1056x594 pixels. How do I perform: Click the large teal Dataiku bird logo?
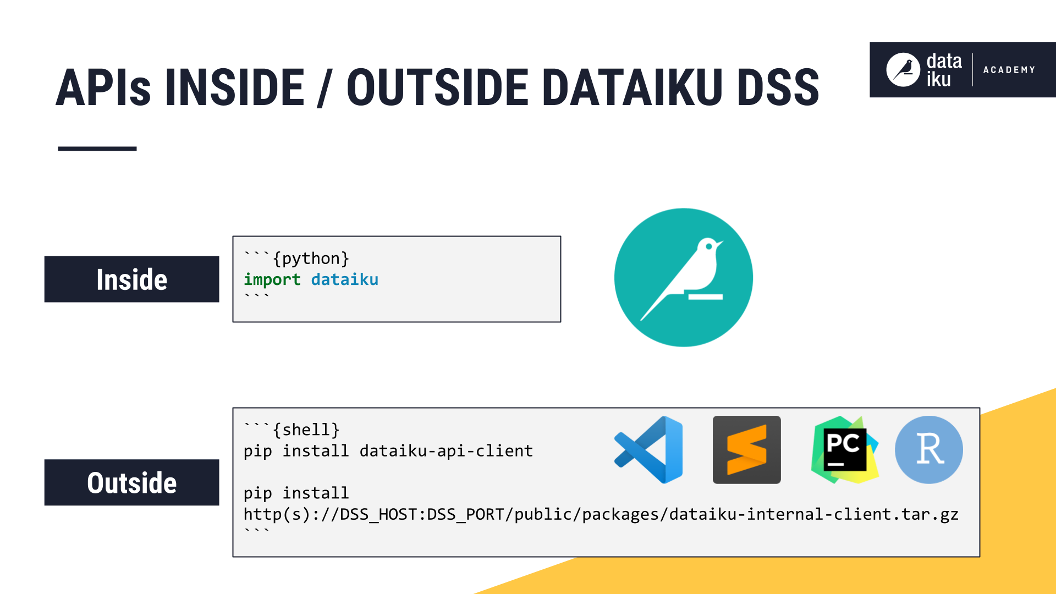point(684,278)
